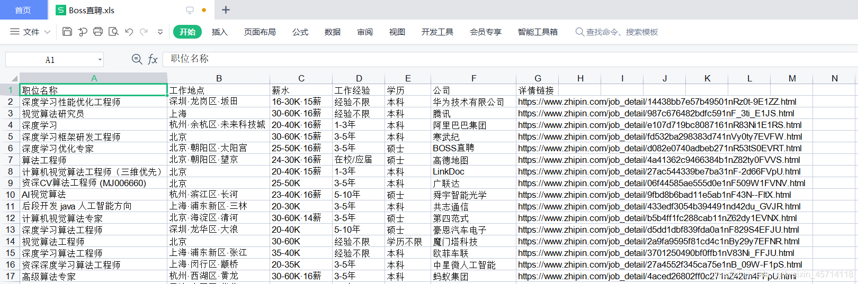
Task: Select row 2 header
Action: (10, 102)
